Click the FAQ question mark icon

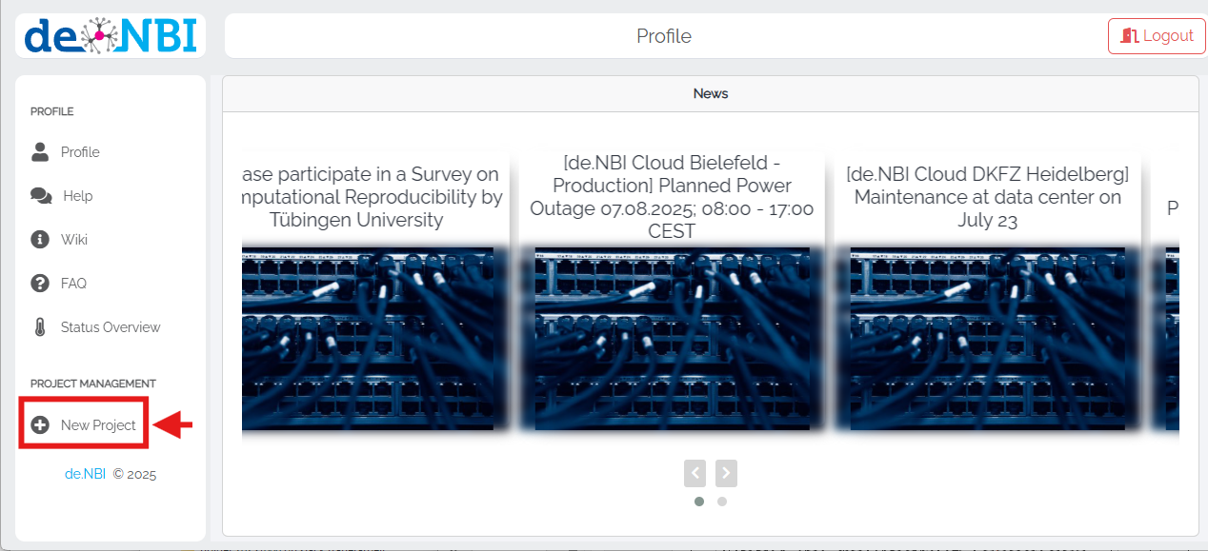coord(40,283)
